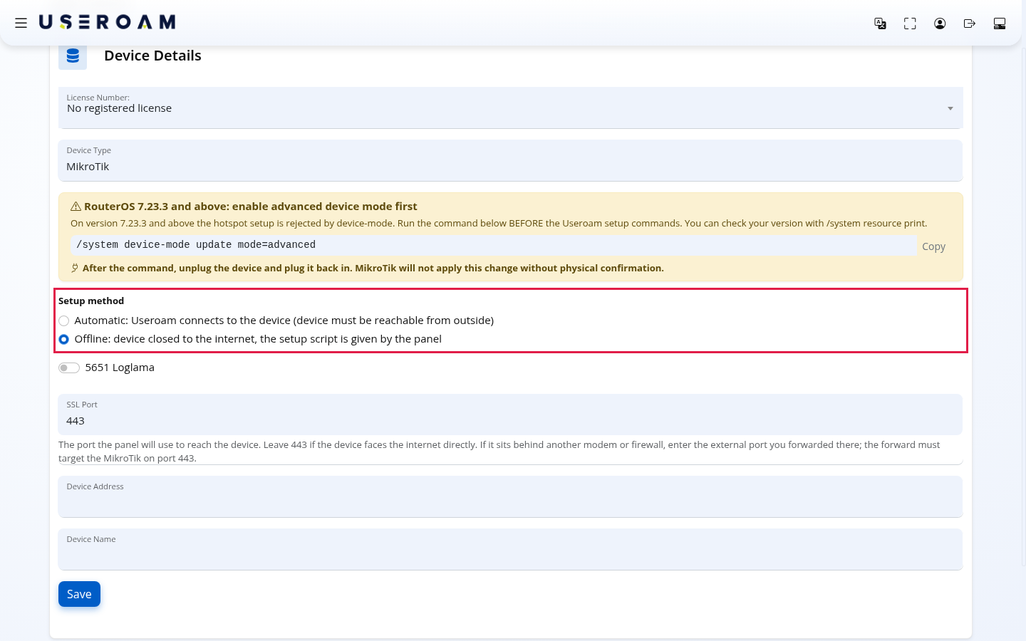Image resolution: width=1026 pixels, height=641 pixels.
Task: Toggle the 5651 Loglama switch
Action: tap(69, 368)
